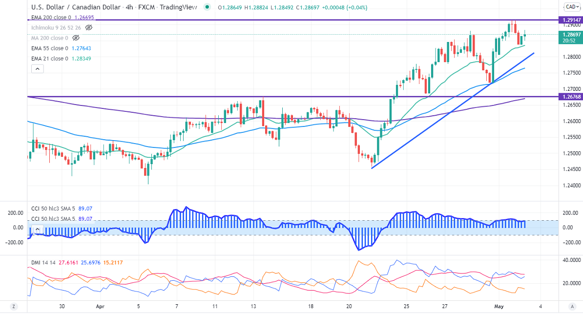Screen dimensions: 583x314
Task: Select the Ichimoku 9 26 52 26 legend
Action: pos(56,27)
